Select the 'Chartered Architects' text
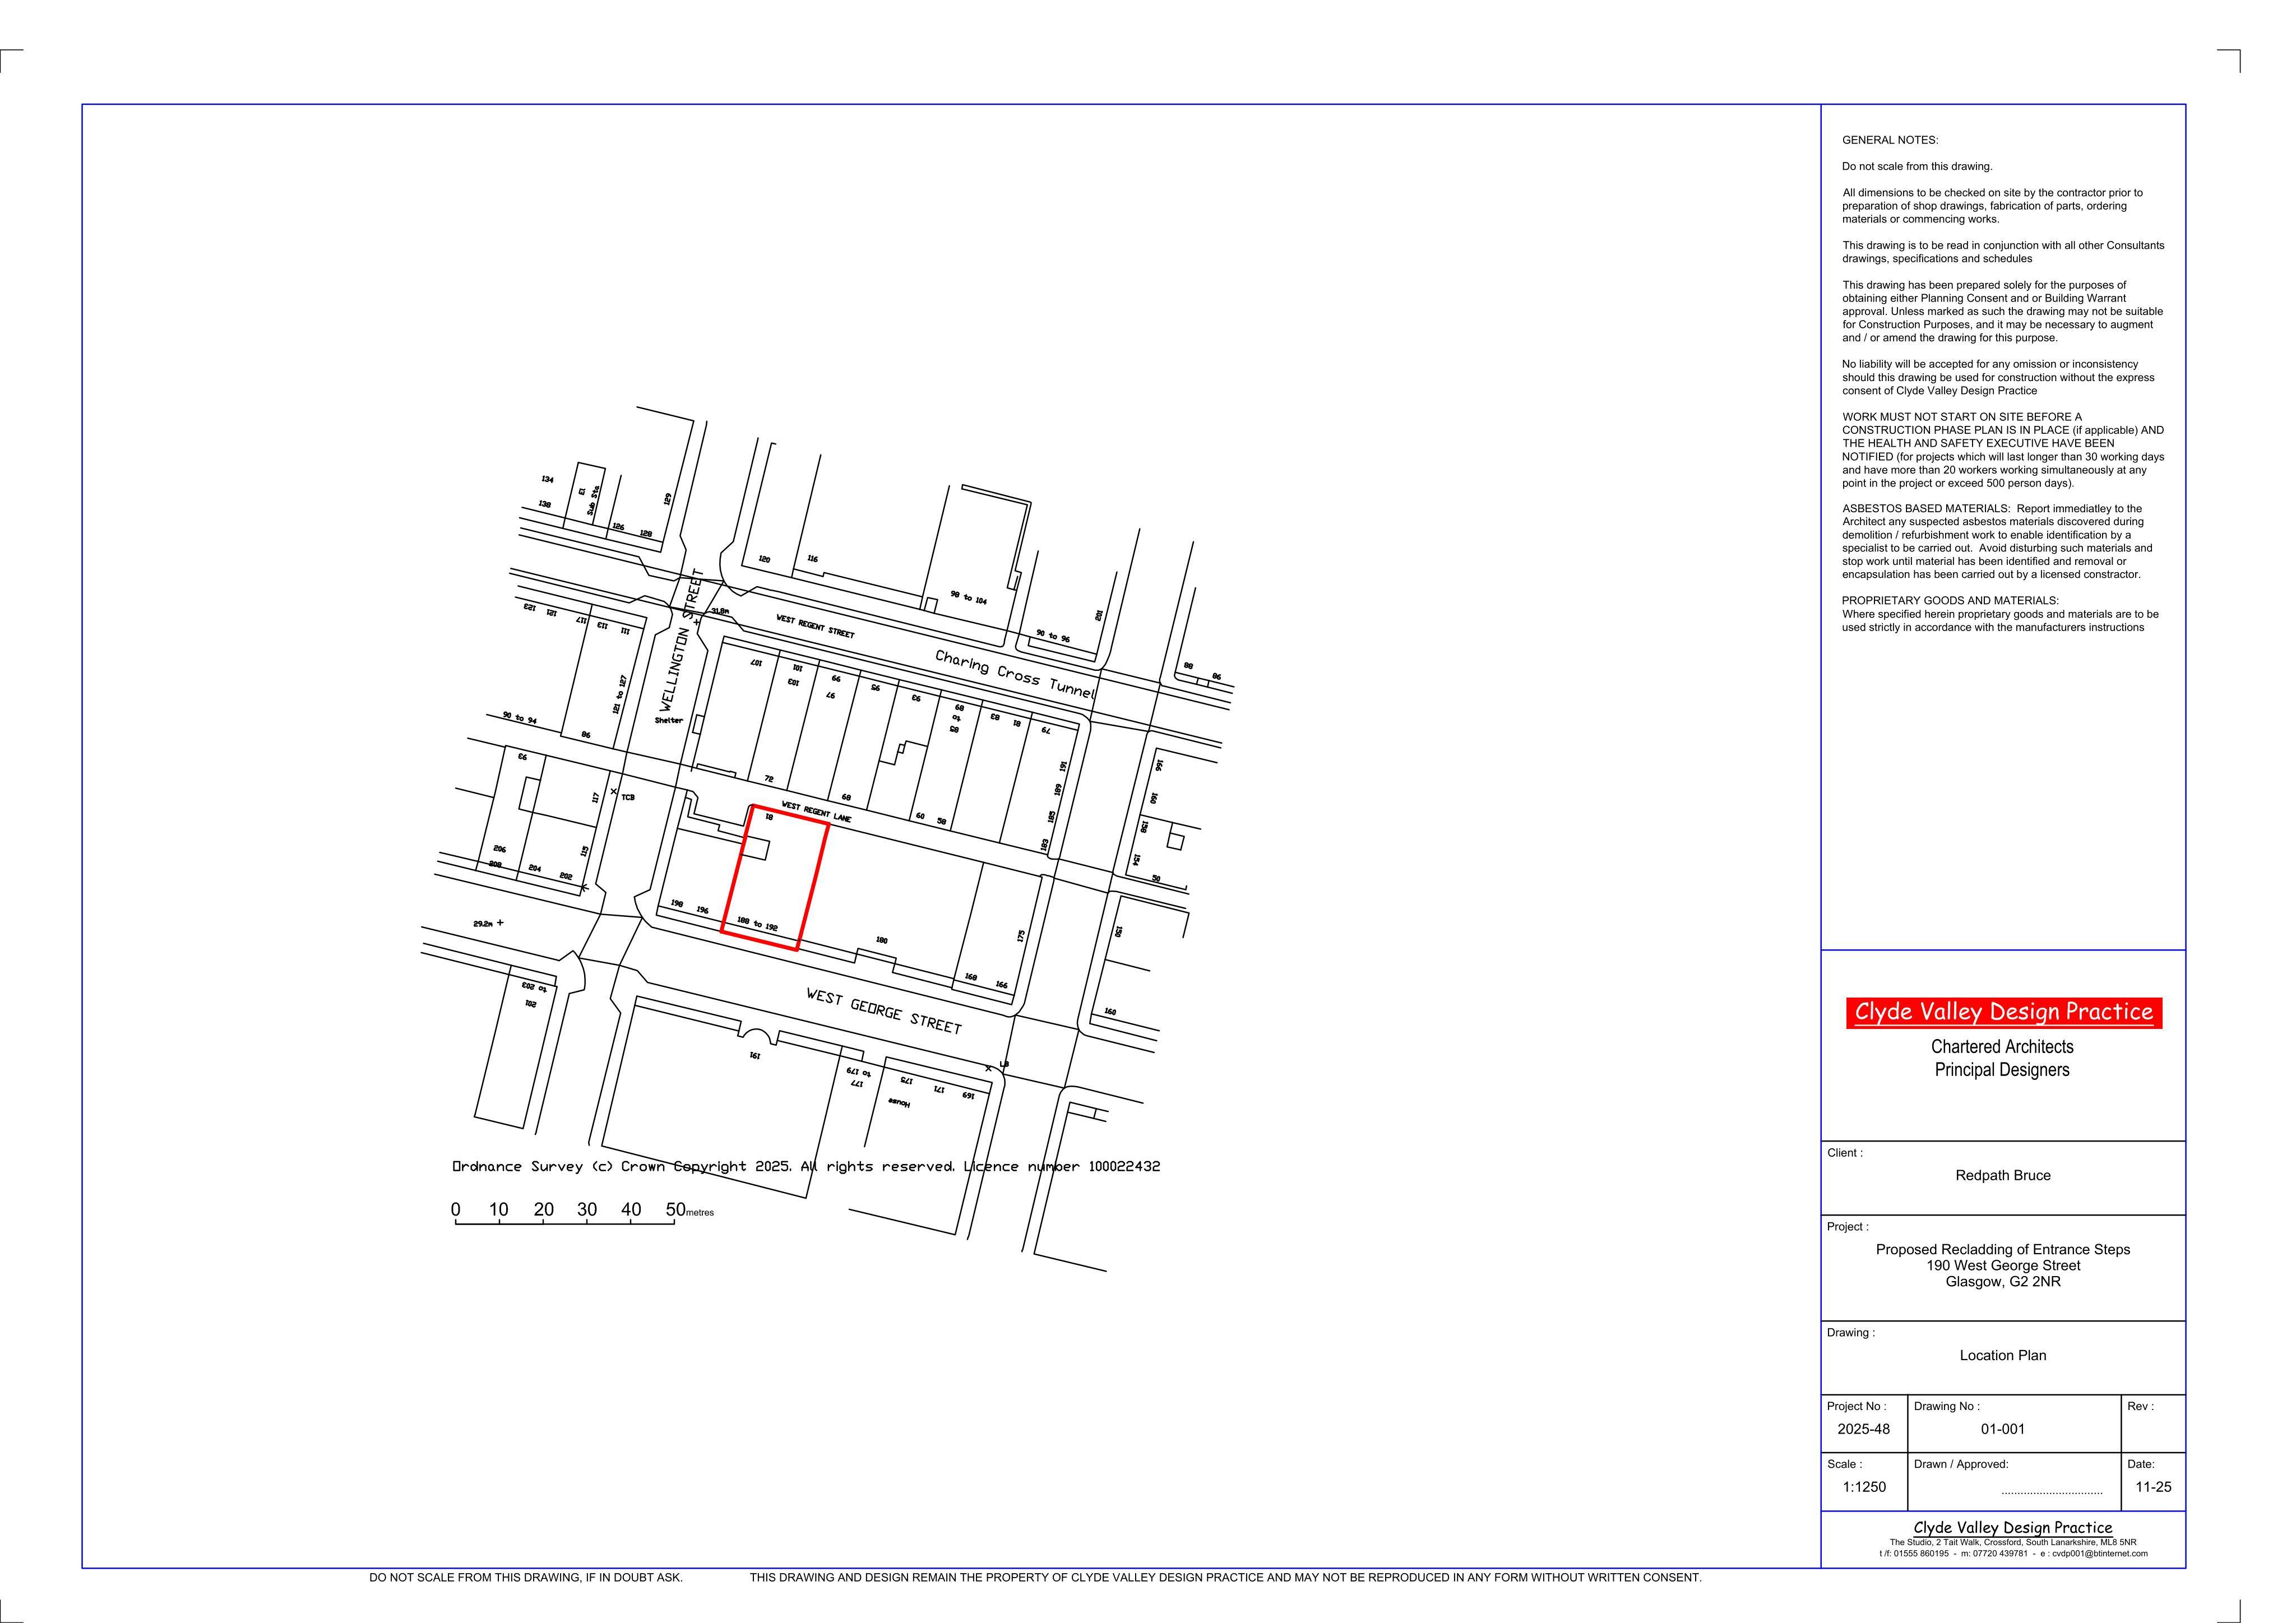This screenshot has width=2296, height=1623. pyautogui.click(x=2002, y=1047)
